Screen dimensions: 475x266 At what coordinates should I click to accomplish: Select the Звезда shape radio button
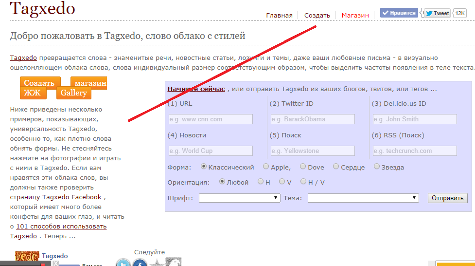coord(376,167)
